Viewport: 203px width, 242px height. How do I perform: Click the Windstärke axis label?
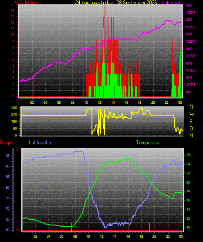(x=27, y=3)
